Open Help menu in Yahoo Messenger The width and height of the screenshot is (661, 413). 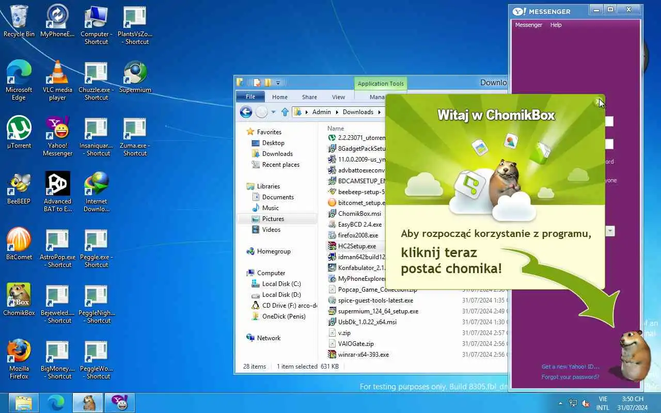pyautogui.click(x=556, y=25)
